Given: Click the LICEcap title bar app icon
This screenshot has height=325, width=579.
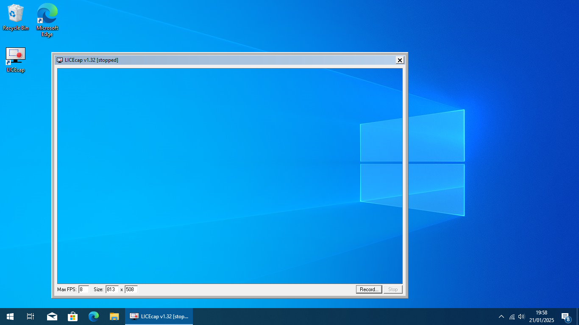Looking at the screenshot, I should click(x=60, y=60).
